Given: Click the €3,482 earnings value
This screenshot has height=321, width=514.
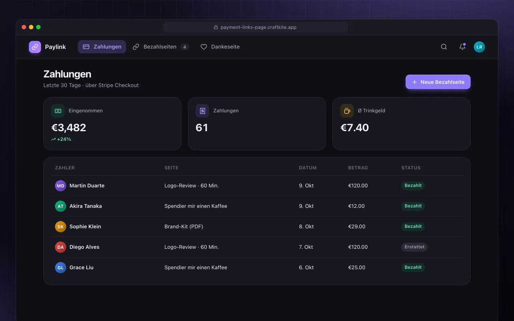Looking at the screenshot, I should pyautogui.click(x=69, y=128).
